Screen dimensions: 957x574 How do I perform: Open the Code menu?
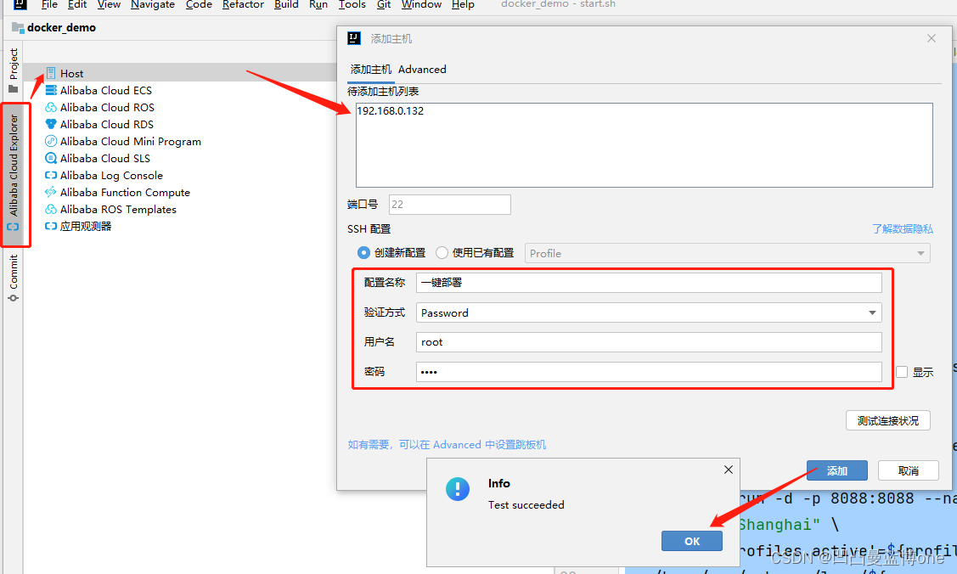199,4
